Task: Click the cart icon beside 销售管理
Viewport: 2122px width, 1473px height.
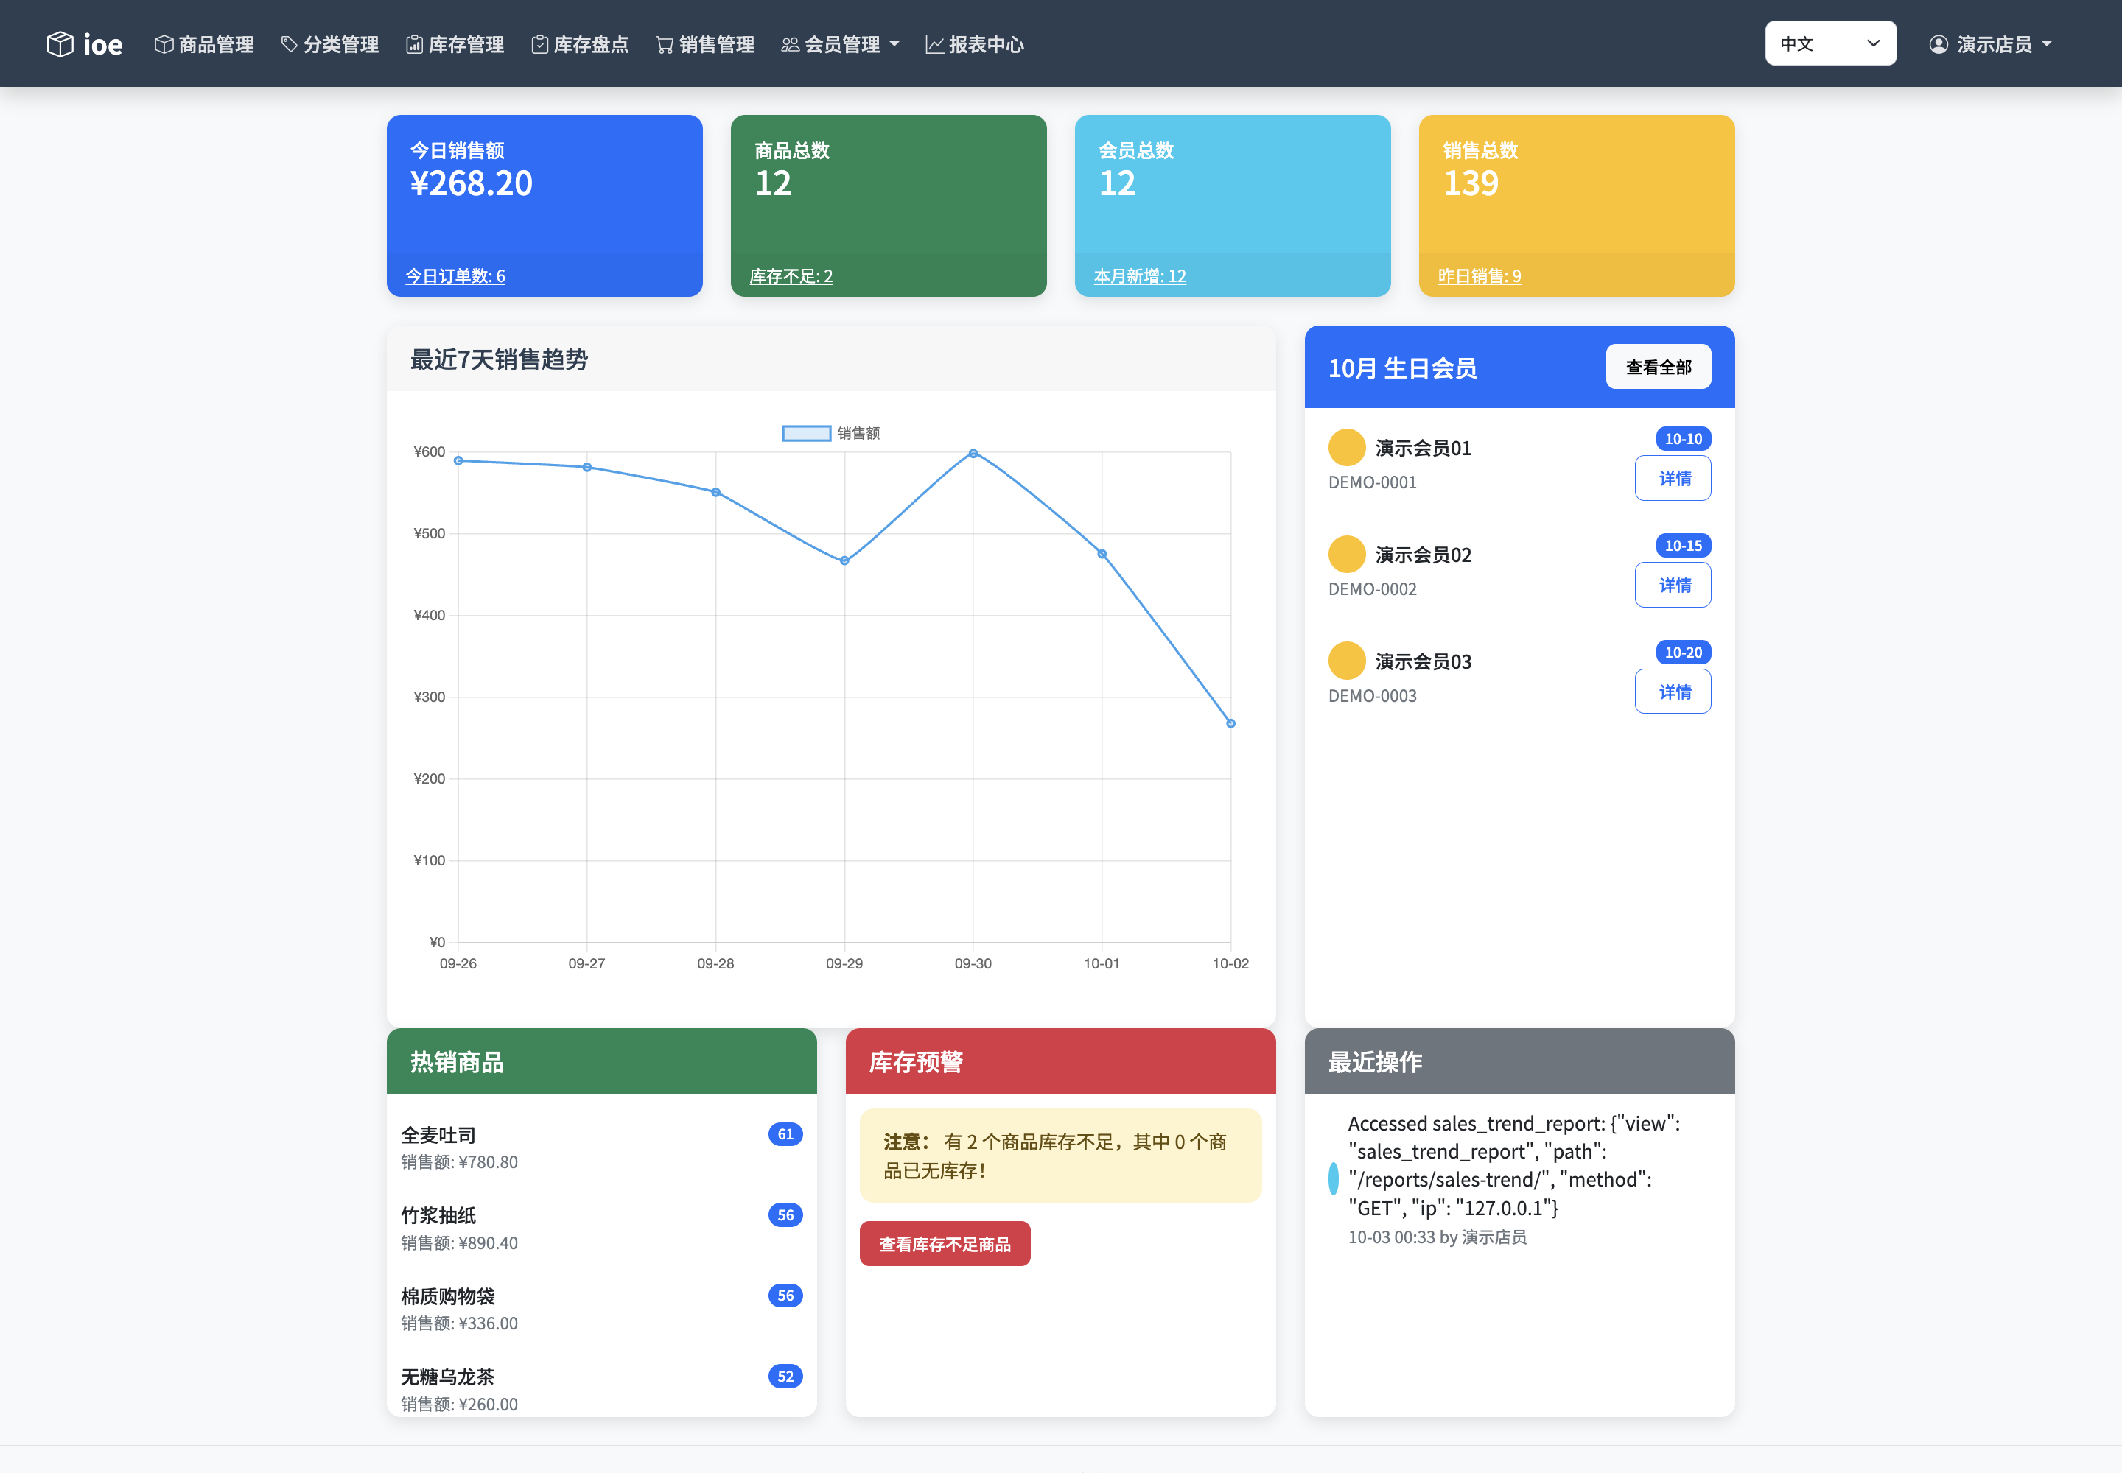Action: click(x=665, y=44)
